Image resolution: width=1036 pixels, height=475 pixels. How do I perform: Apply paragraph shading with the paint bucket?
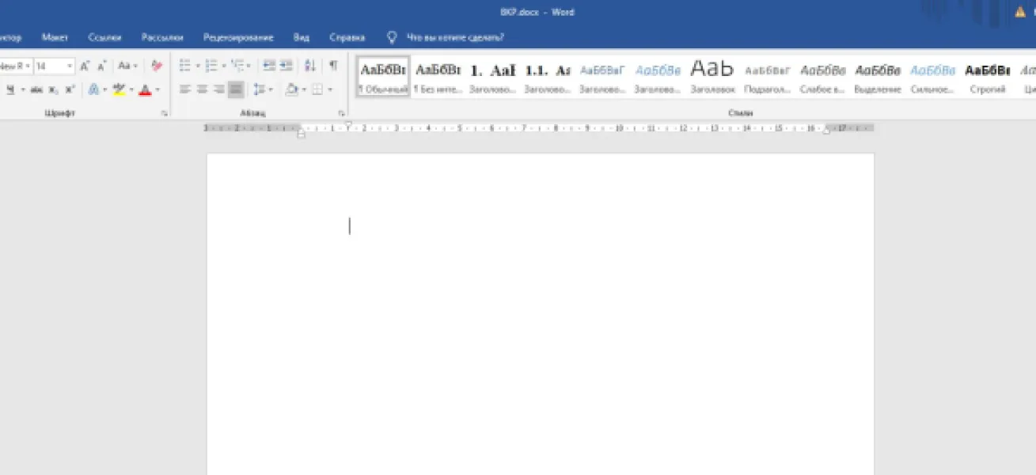pyautogui.click(x=290, y=89)
